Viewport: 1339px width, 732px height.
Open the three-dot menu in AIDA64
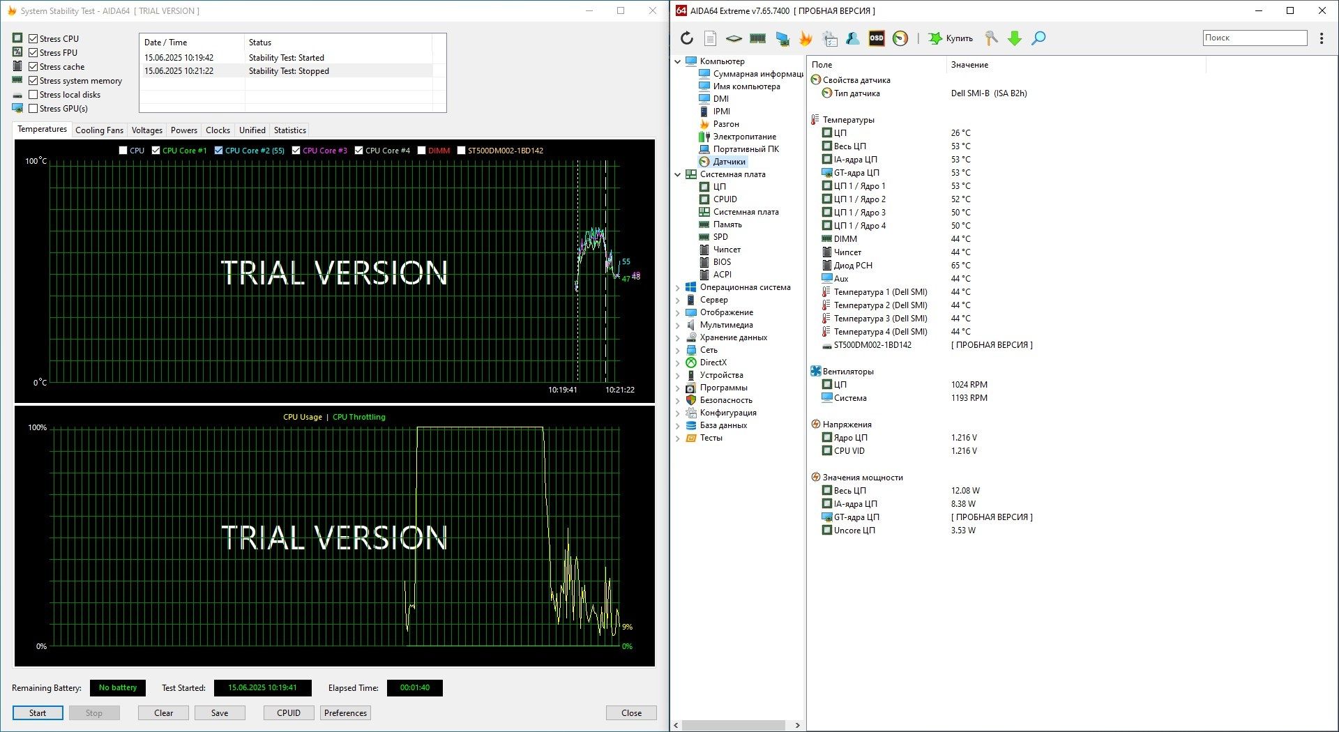tap(1322, 38)
